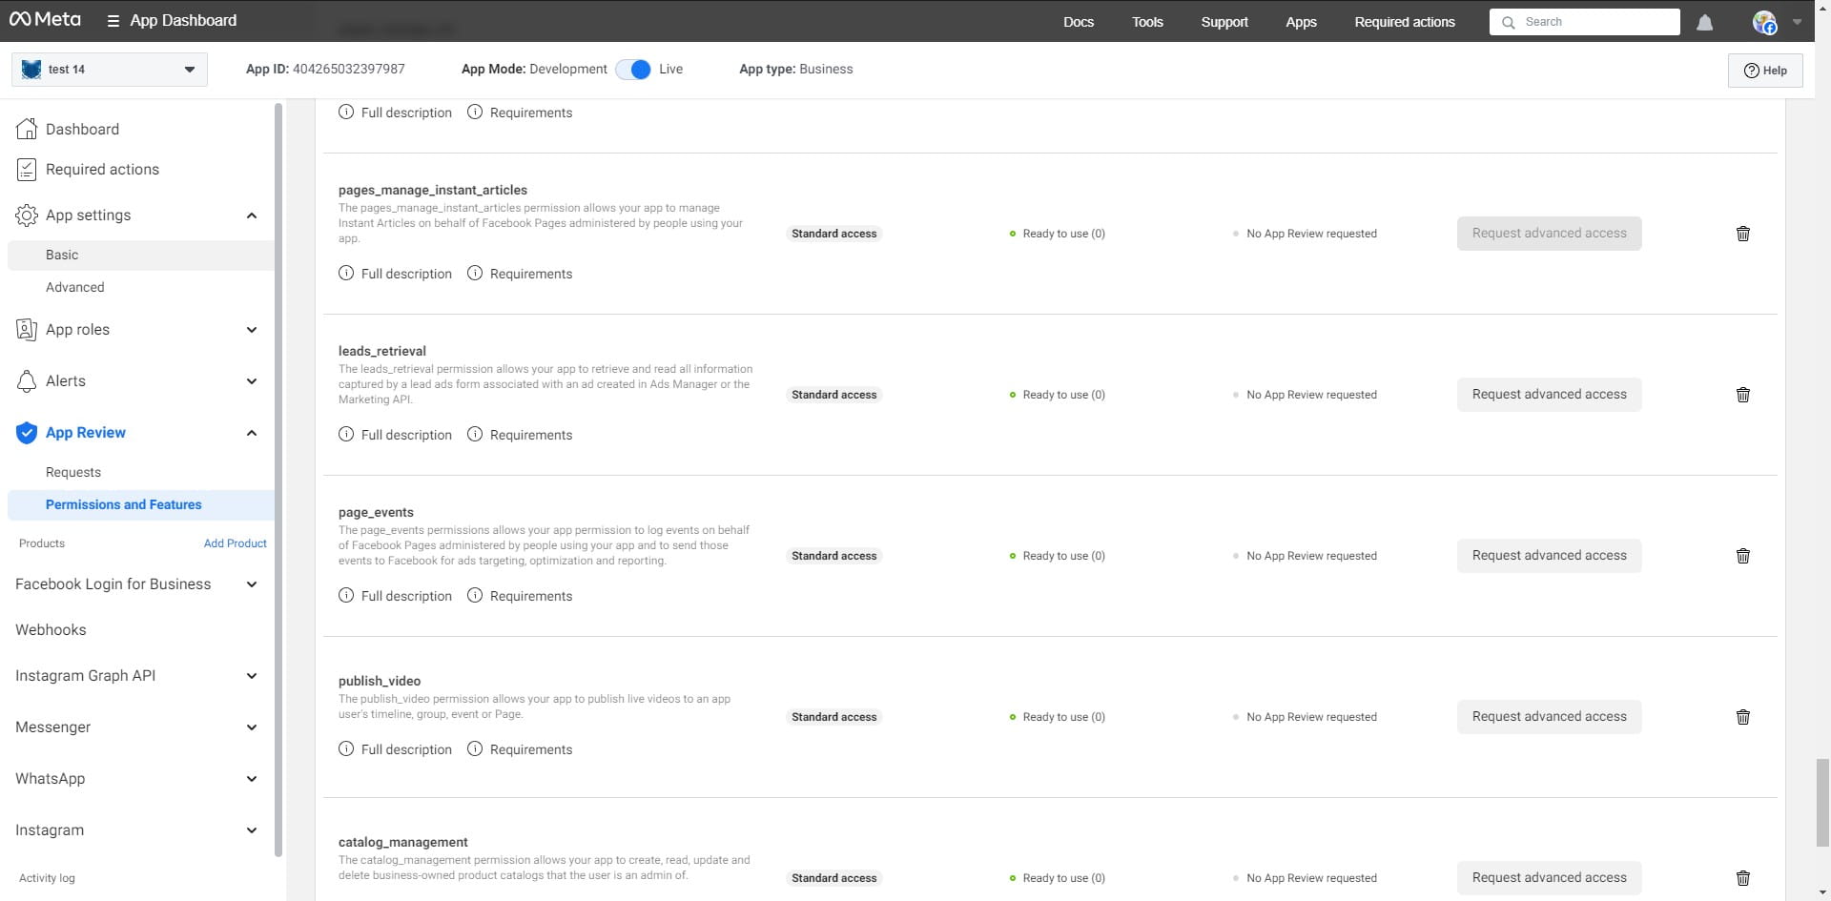This screenshot has height=901, width=1831.
Task: Open the App Dashboard hamburger menu
Action: coord(113,21)
